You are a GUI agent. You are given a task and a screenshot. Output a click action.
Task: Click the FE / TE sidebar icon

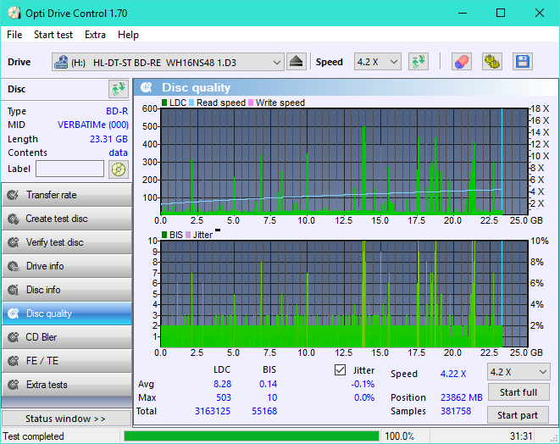[14, 361]
